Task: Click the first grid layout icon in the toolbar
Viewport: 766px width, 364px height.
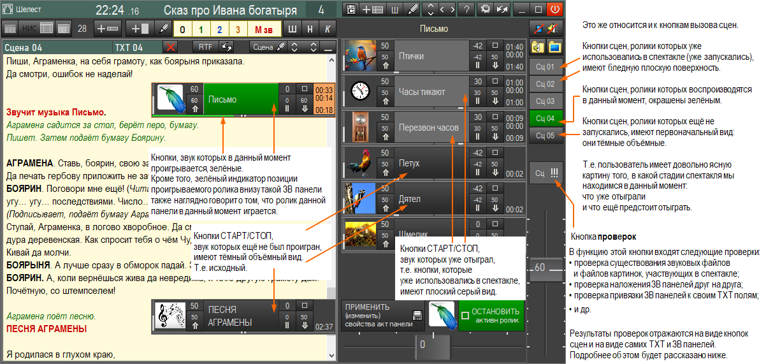Action: click(10, 29)
